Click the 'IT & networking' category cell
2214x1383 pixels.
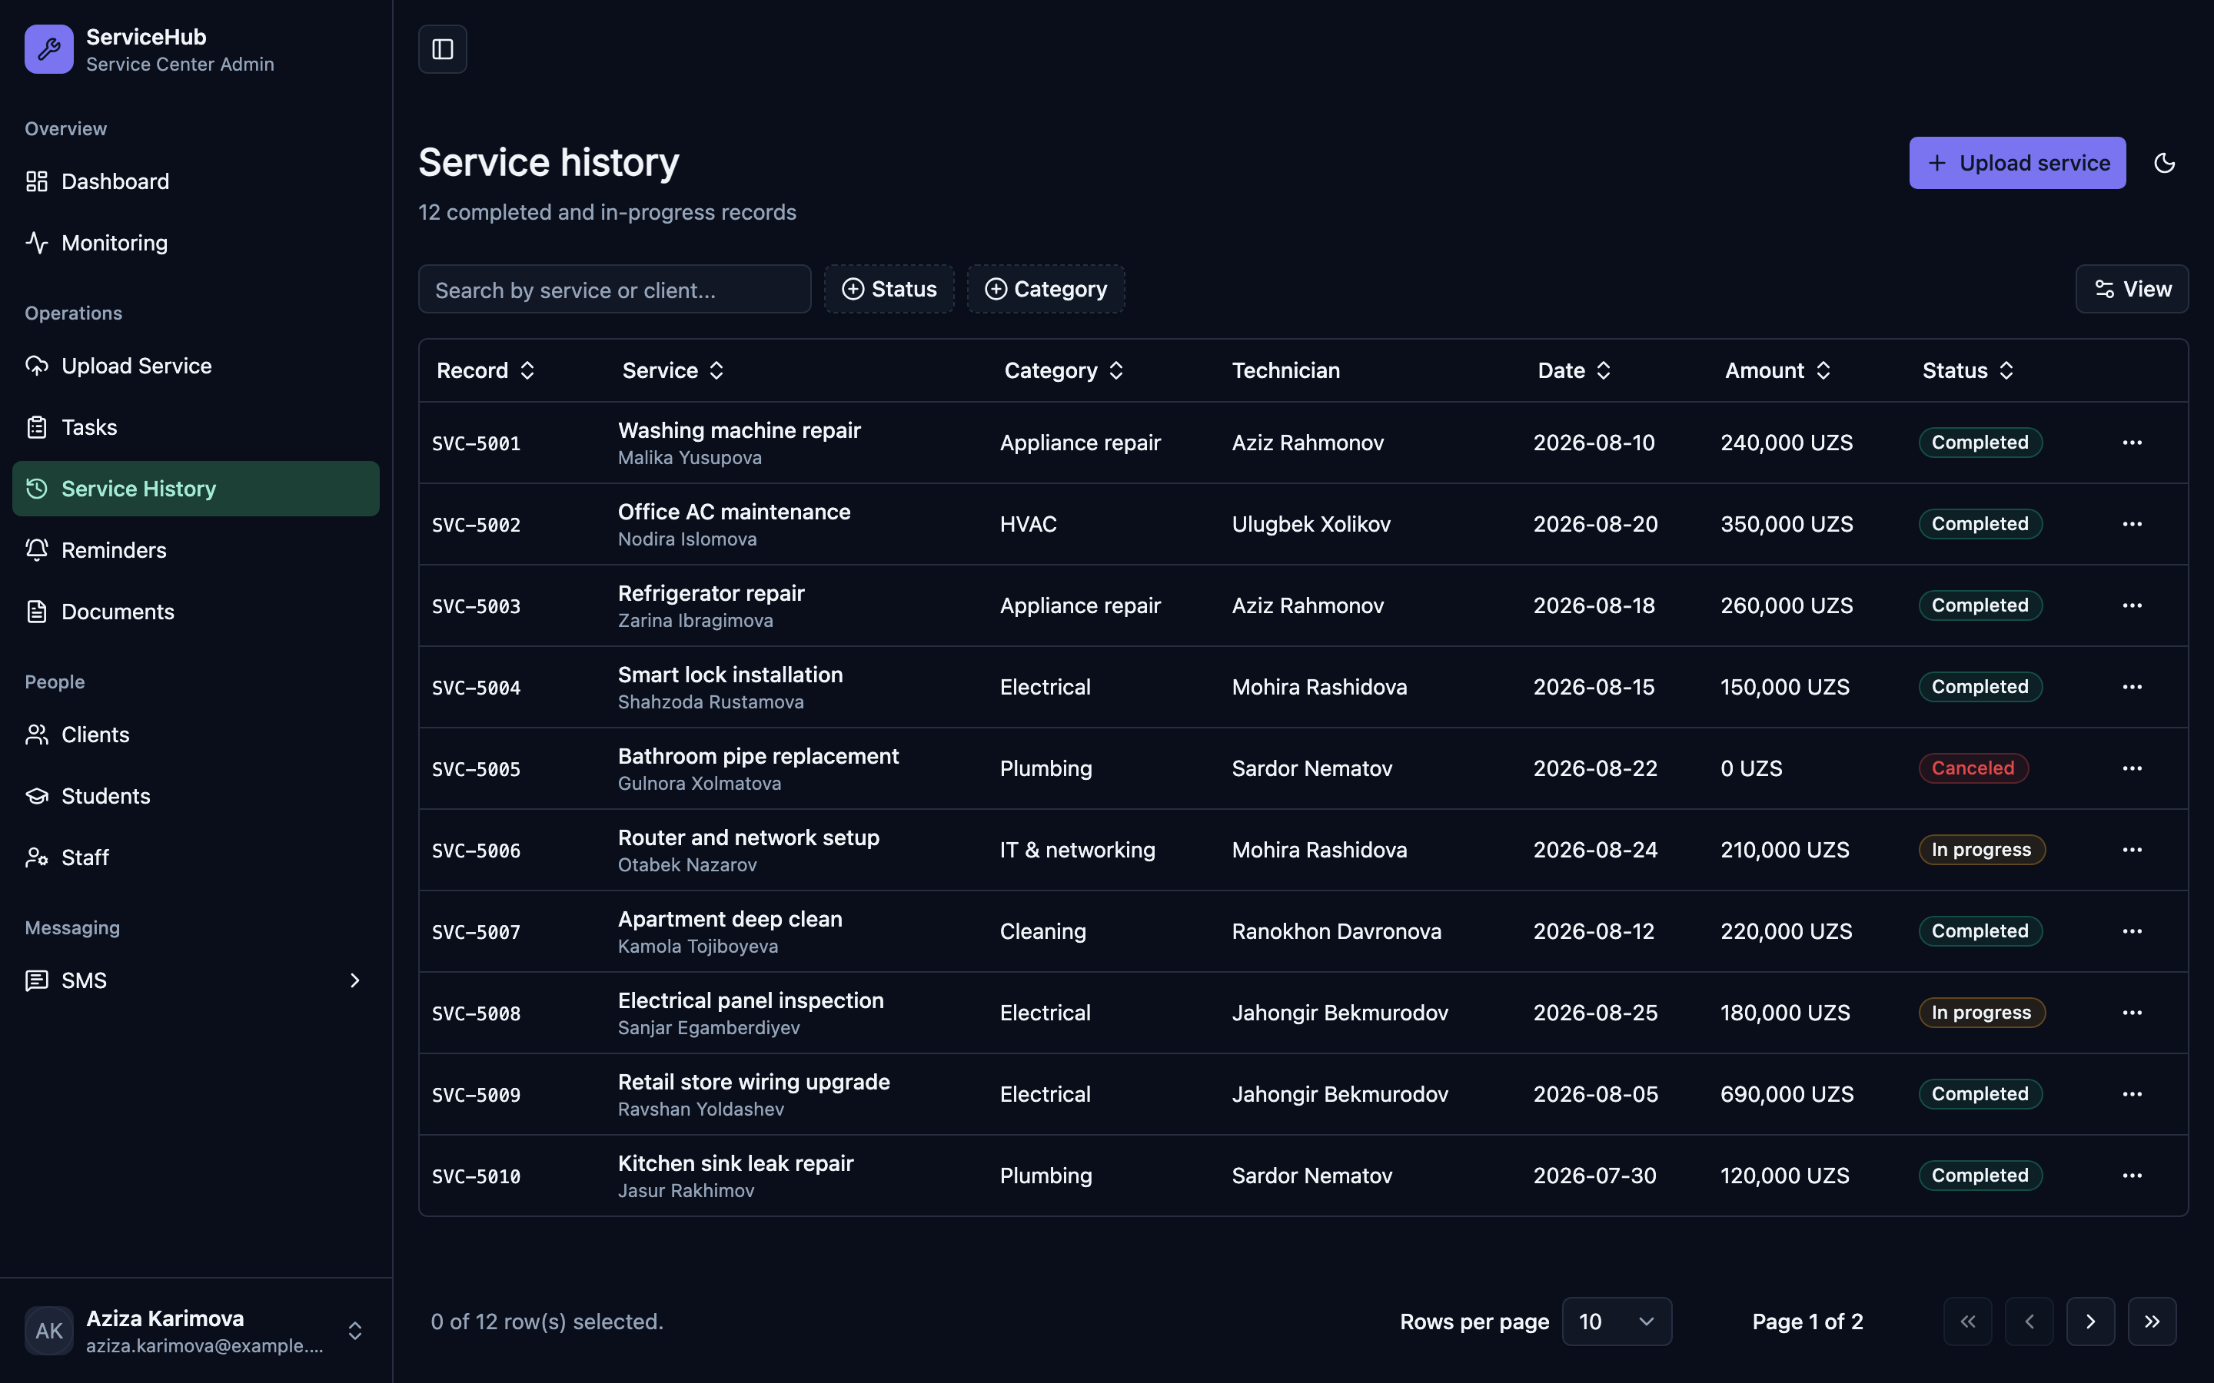tap(1078, 850)
